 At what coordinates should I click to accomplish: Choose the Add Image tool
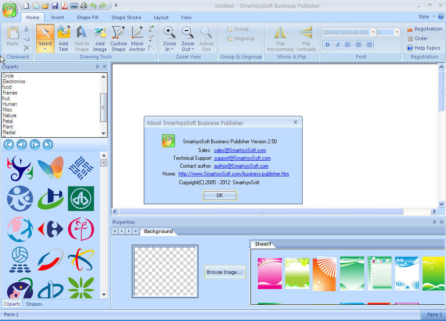[100, 38]
